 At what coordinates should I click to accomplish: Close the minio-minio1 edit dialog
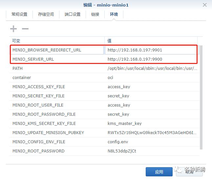[x=205, y=5]
